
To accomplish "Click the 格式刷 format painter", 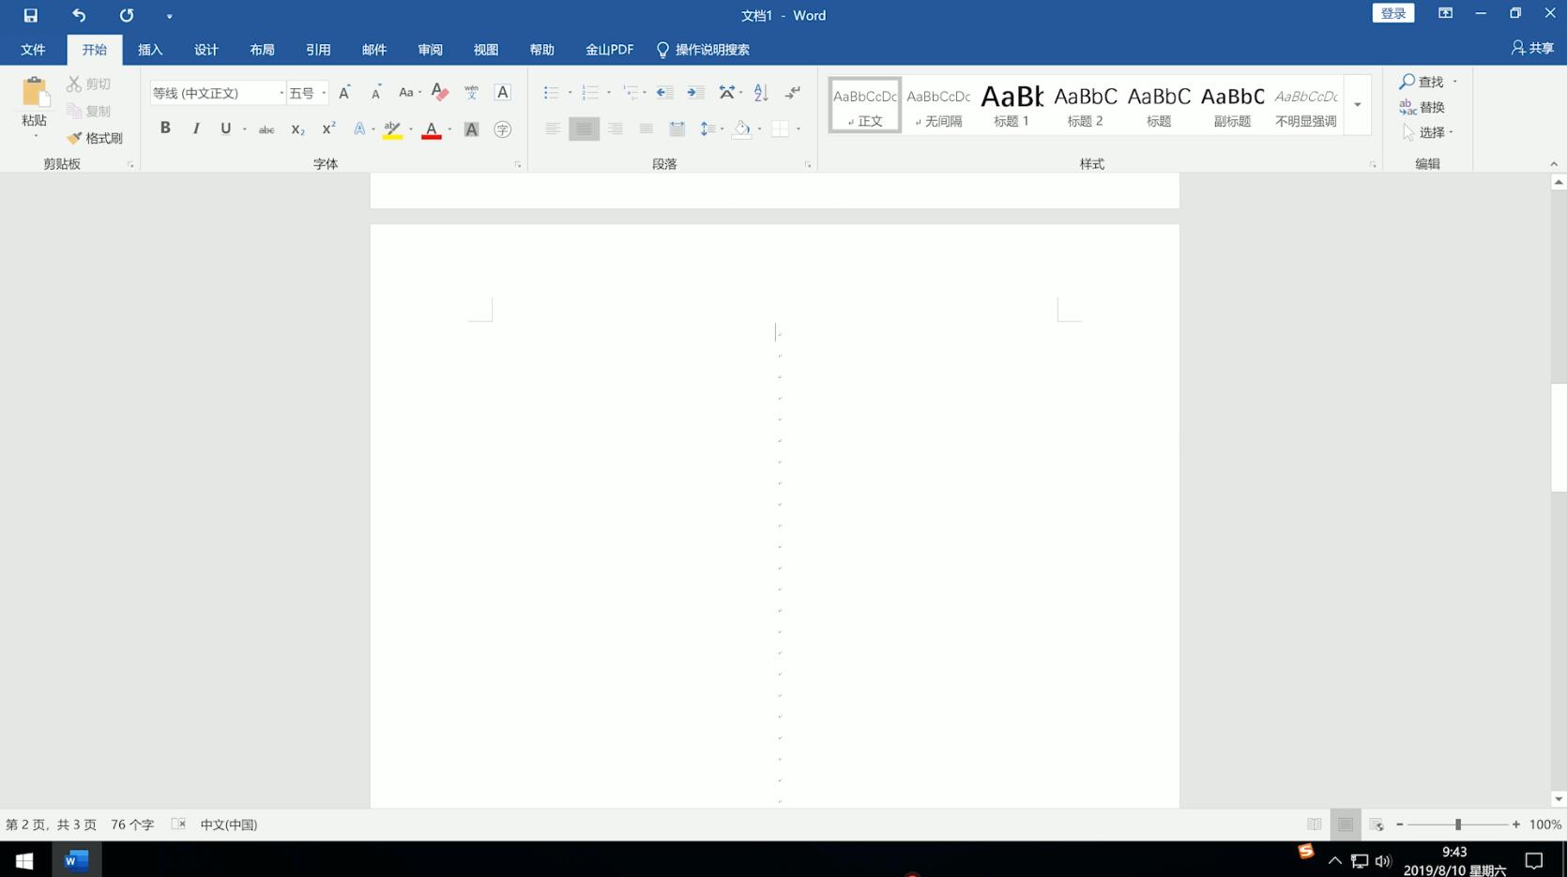I will (x=95, y=138).
